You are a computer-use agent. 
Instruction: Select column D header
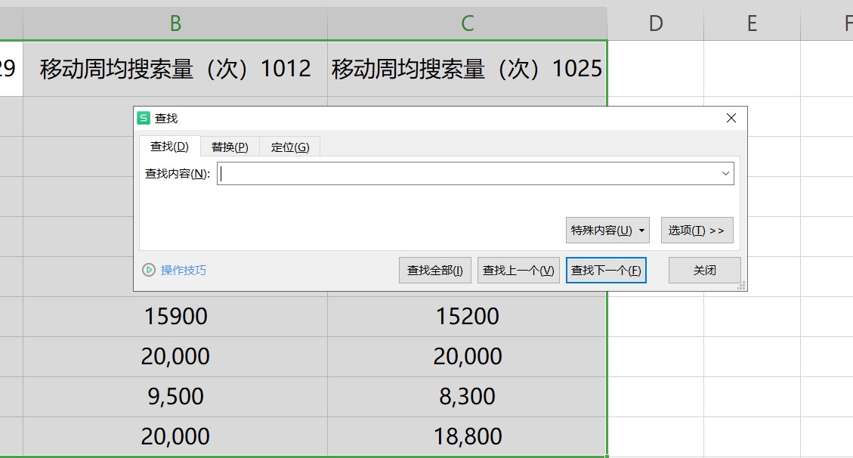[655, 23]
